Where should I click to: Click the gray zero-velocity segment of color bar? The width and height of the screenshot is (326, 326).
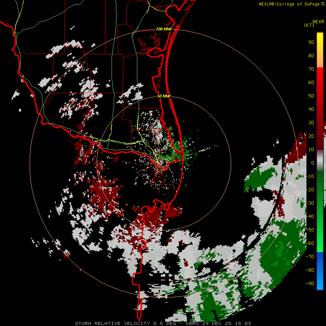320,160
